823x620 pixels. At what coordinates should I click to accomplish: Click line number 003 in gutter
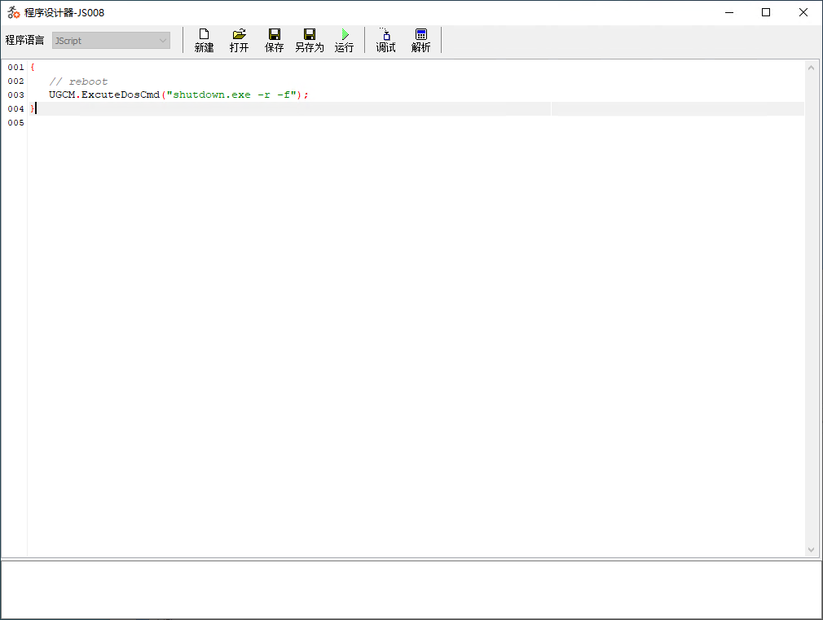click(15, 95)
